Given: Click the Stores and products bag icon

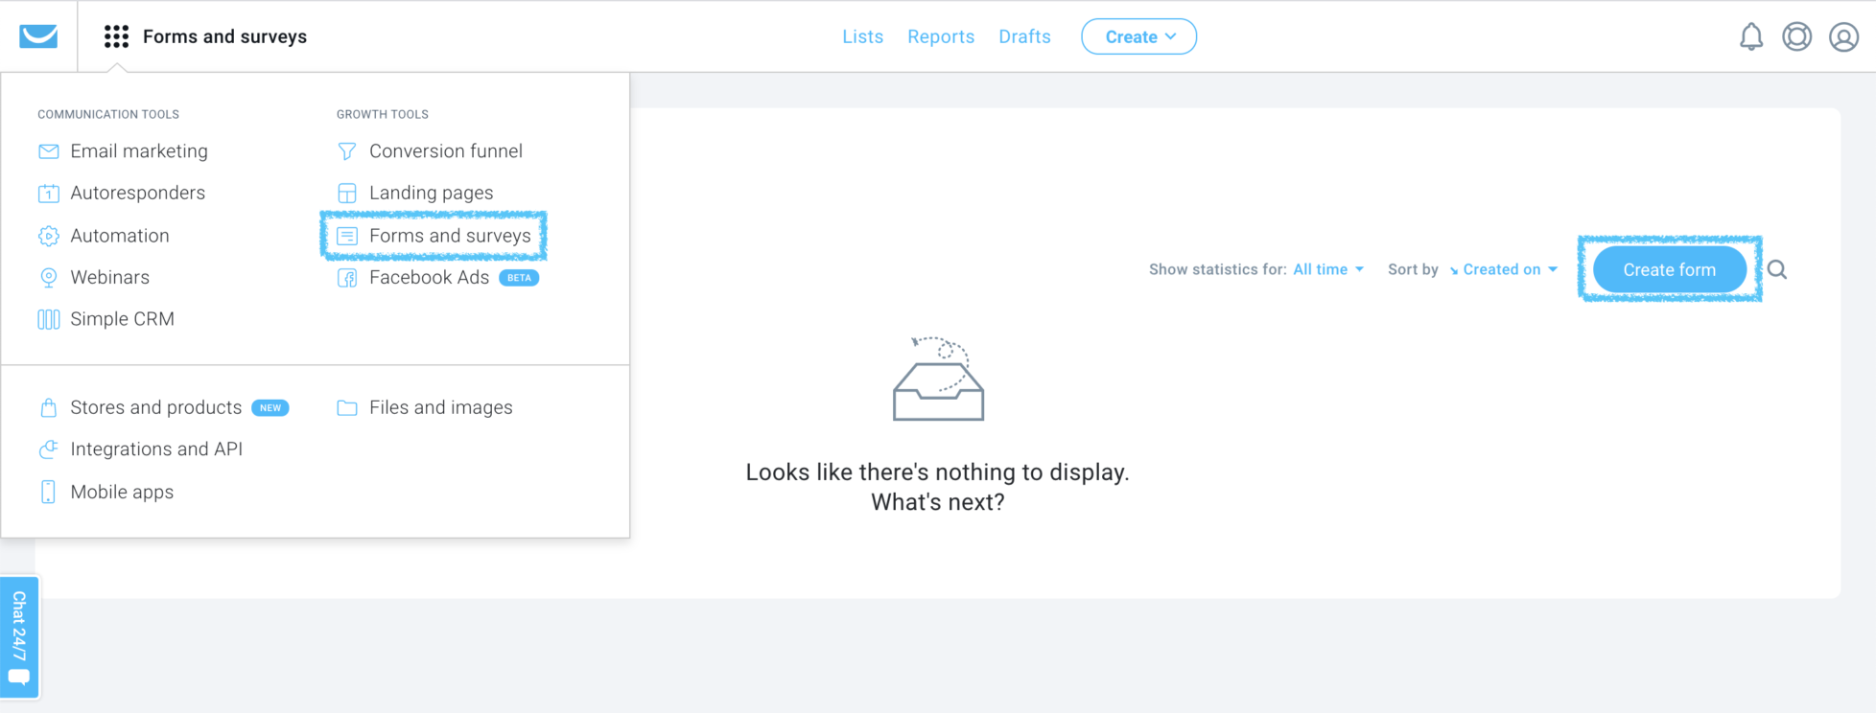Looking at the screenshot, I should (x=49, y=407).
